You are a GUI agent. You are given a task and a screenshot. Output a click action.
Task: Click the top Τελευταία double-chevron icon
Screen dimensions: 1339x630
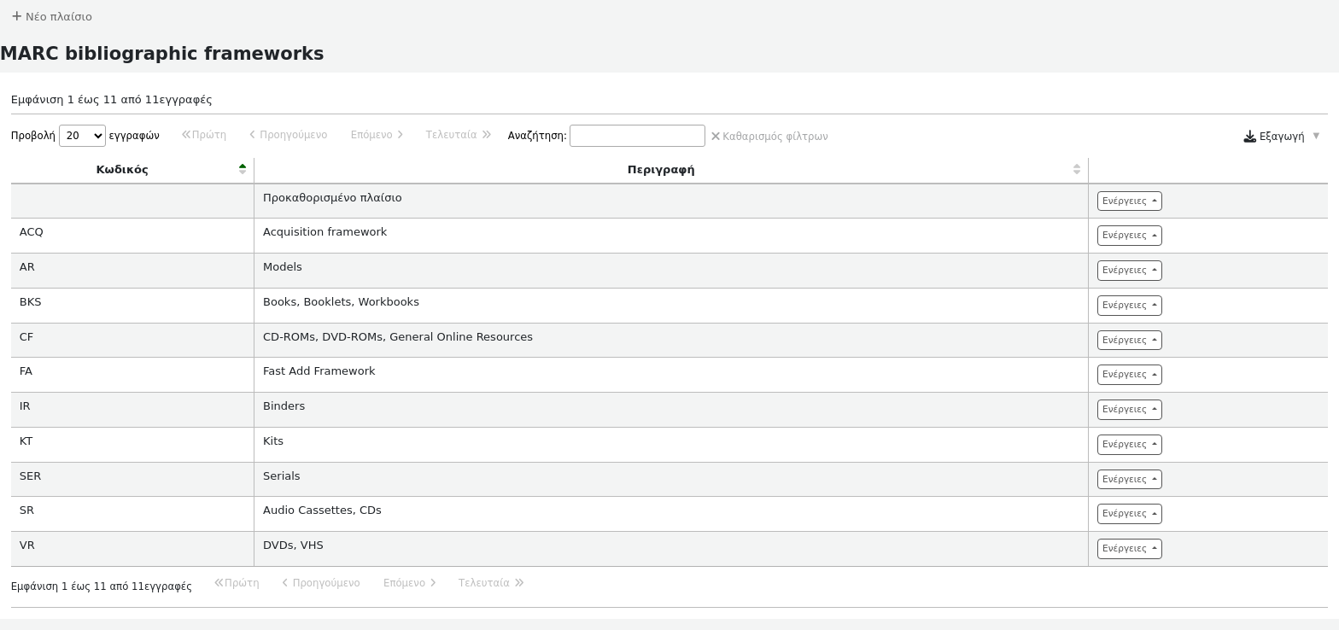(x=487, y=135)
